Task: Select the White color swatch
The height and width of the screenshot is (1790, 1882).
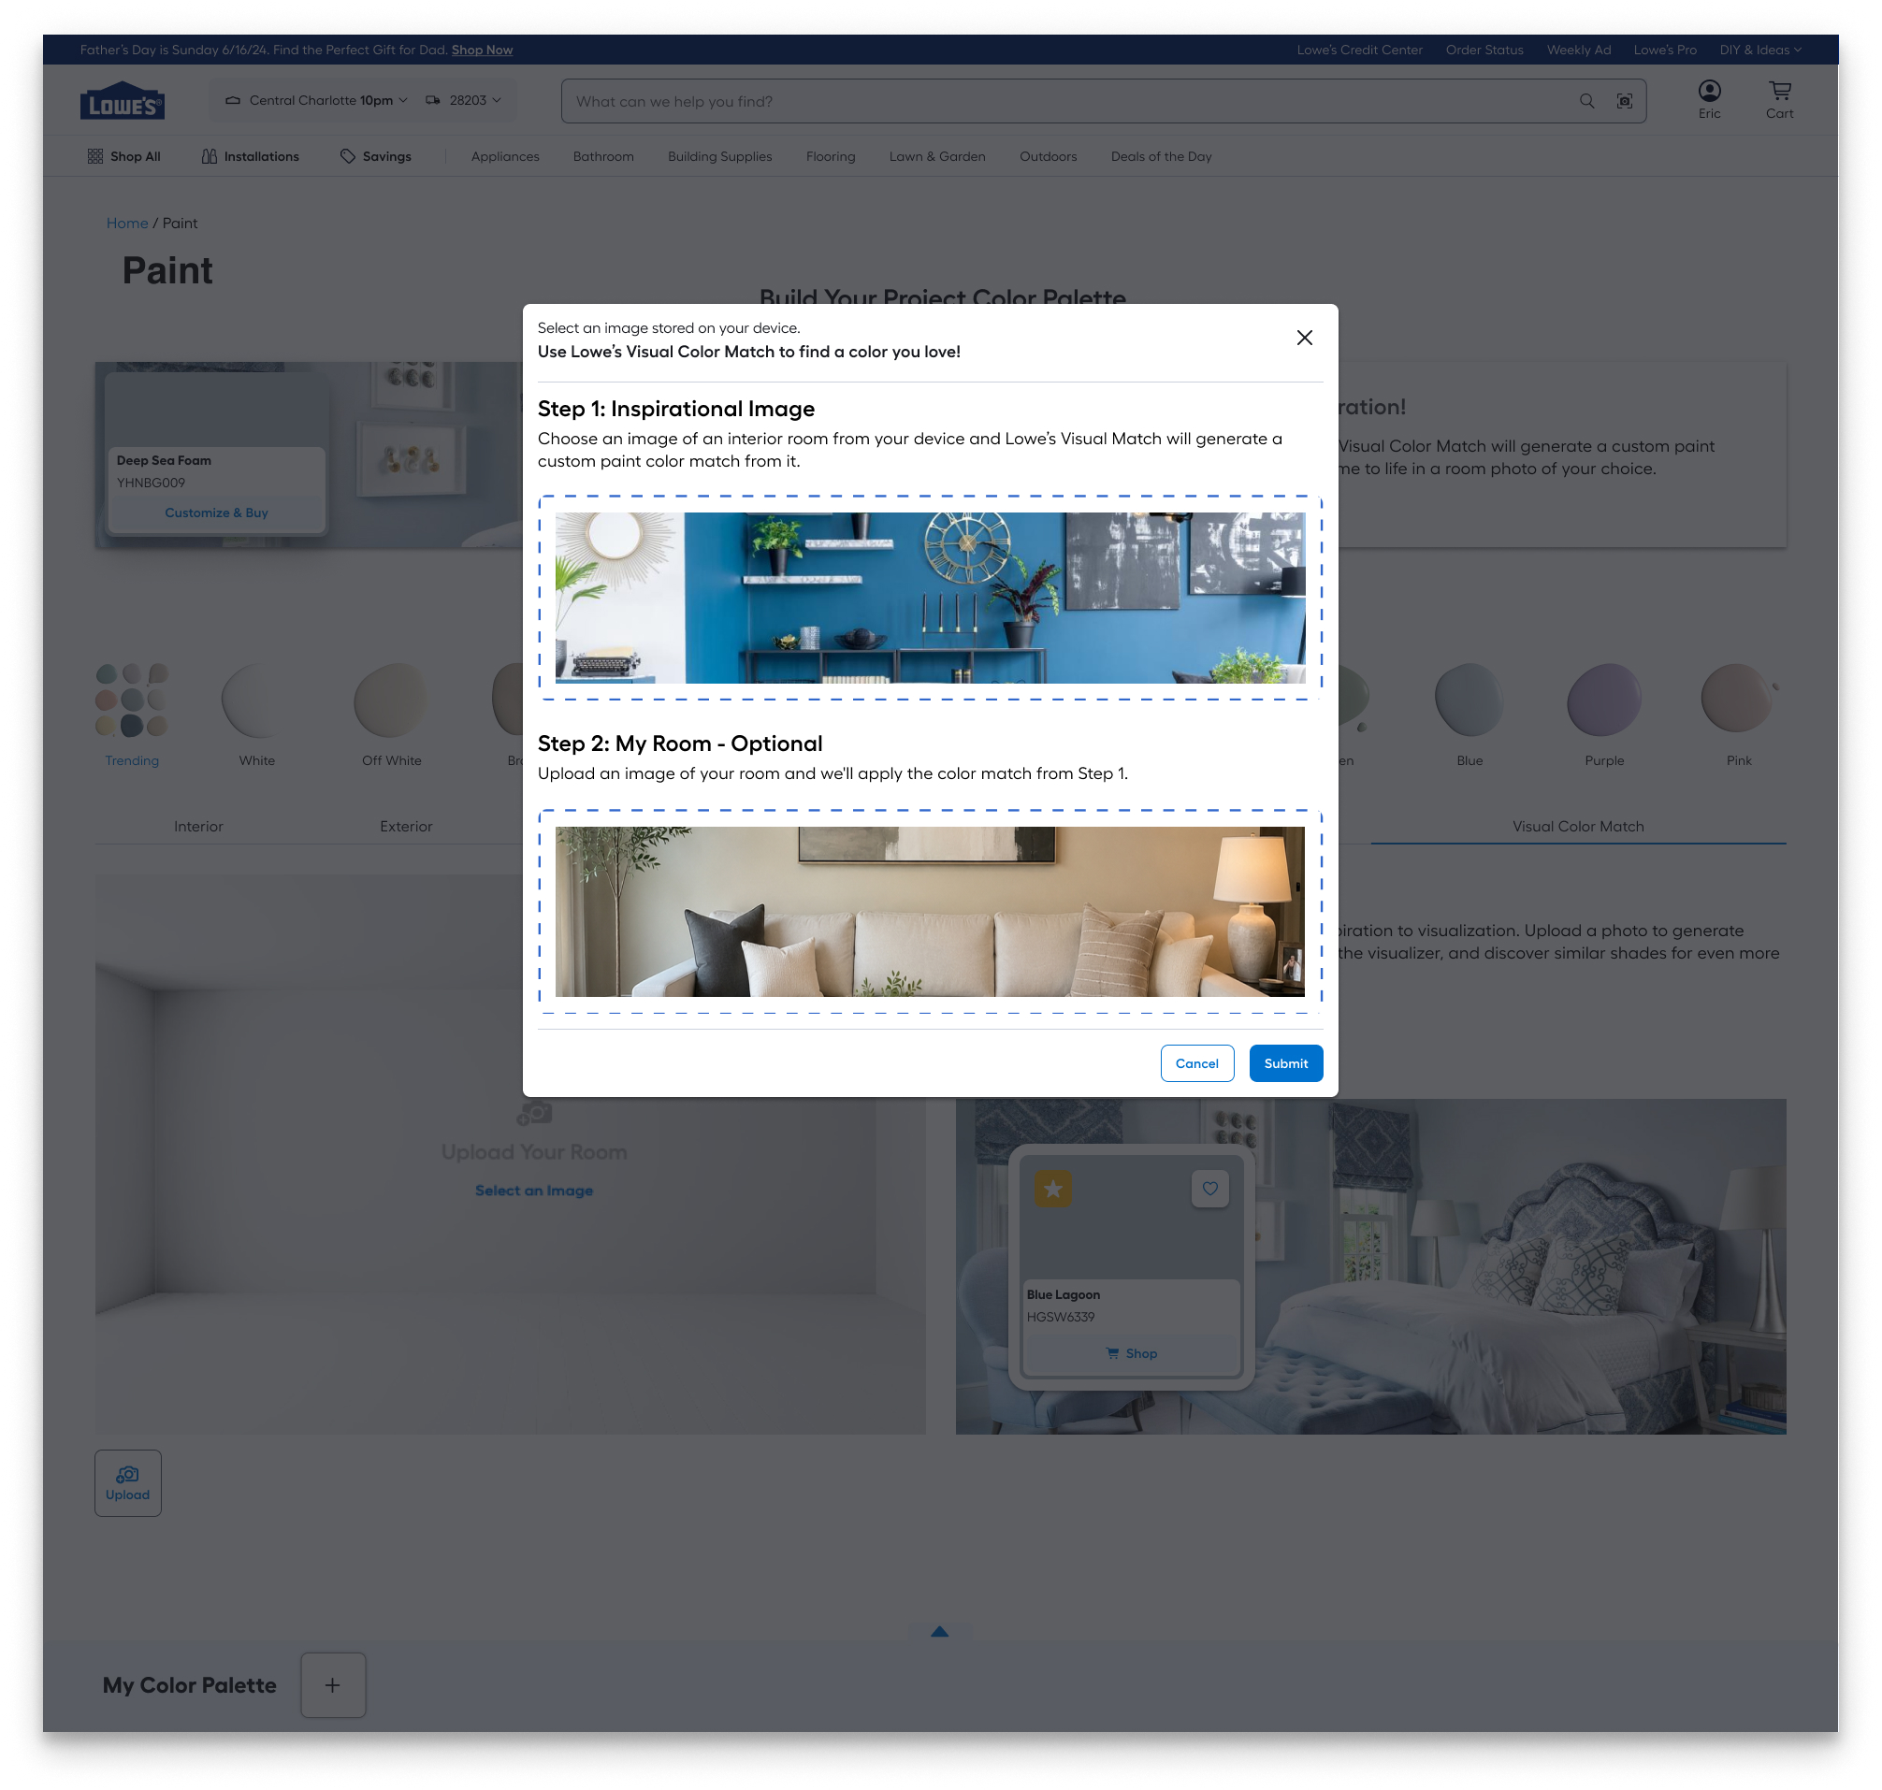Action: (x=256, y=715)
